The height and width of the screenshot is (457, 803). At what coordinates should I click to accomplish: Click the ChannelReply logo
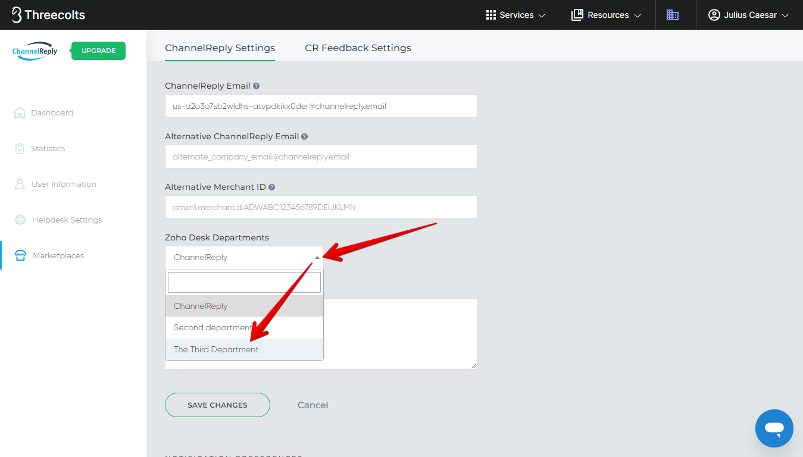coord(35,51)
